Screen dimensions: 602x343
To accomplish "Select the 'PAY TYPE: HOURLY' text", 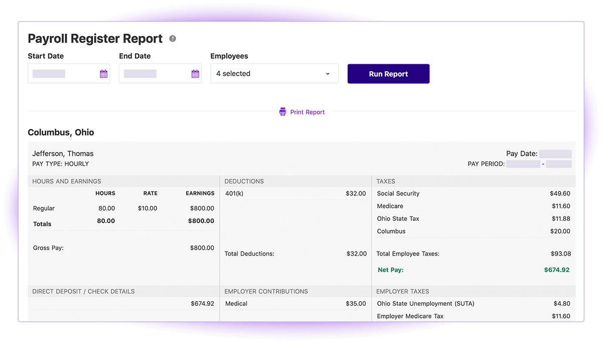I will (x=61, y=164).
